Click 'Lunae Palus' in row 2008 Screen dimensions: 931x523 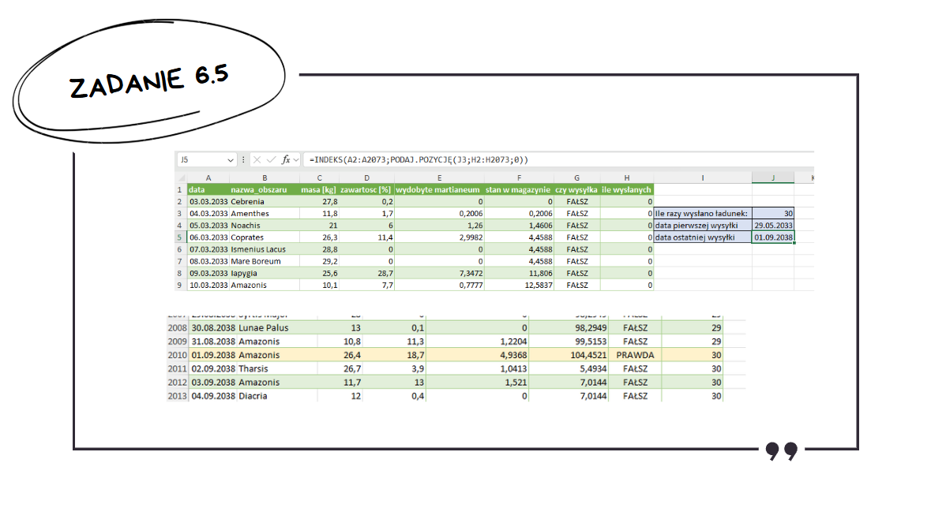point(263,328)
